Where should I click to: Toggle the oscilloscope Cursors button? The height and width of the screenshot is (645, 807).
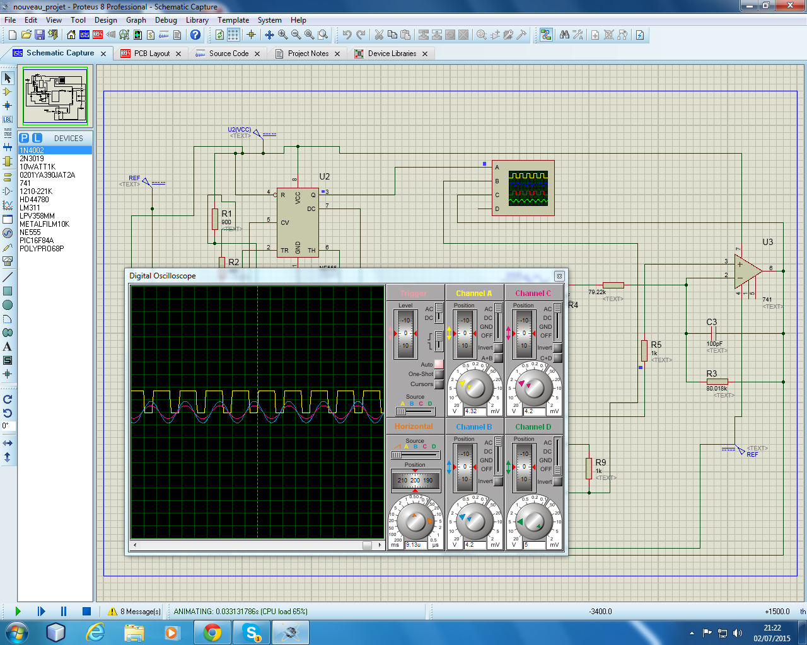click(439, 384)
